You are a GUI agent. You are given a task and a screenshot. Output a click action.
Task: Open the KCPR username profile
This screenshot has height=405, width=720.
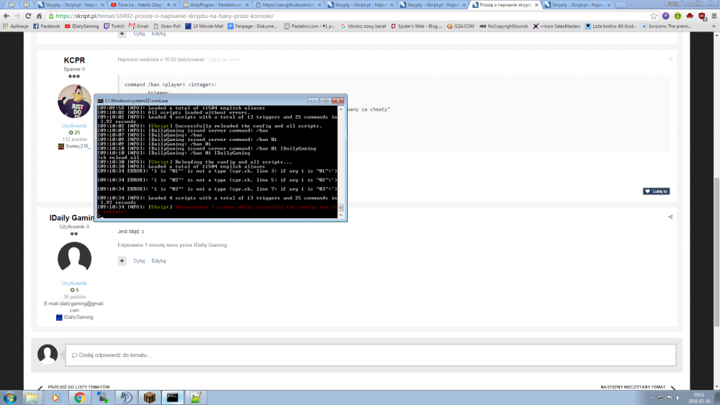(74, 60)
